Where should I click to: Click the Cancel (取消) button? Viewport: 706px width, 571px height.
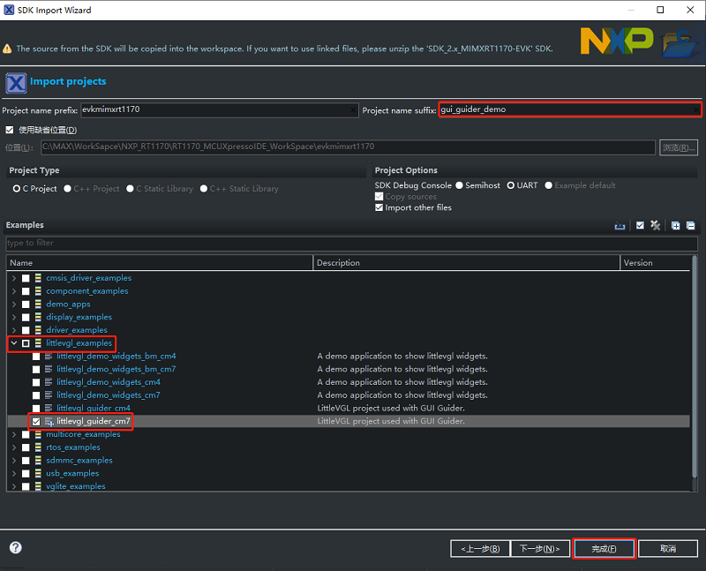click(x=668, y=548)
